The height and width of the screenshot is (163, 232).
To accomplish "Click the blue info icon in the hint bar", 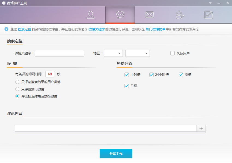I will 6,29.
